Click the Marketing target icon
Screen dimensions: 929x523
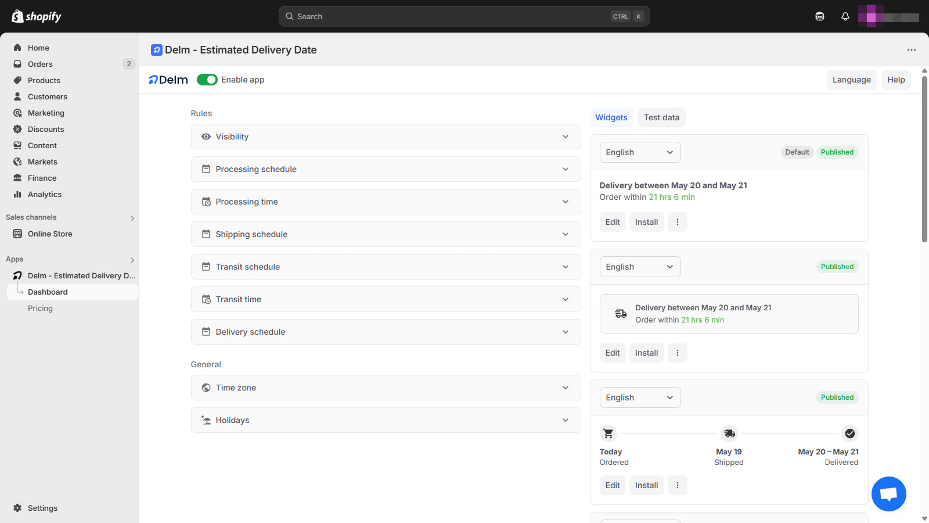click(x=17, y=113)
